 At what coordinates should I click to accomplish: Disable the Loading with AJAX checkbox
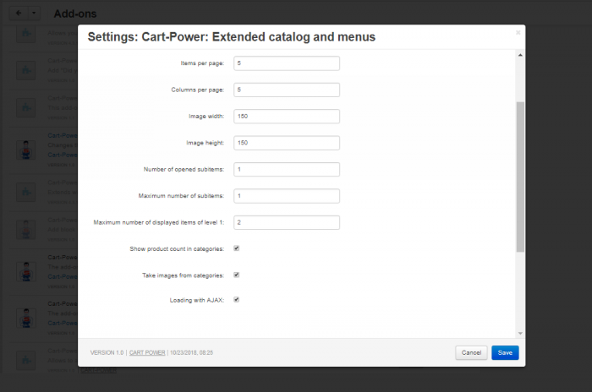click(x=236, y=300)
